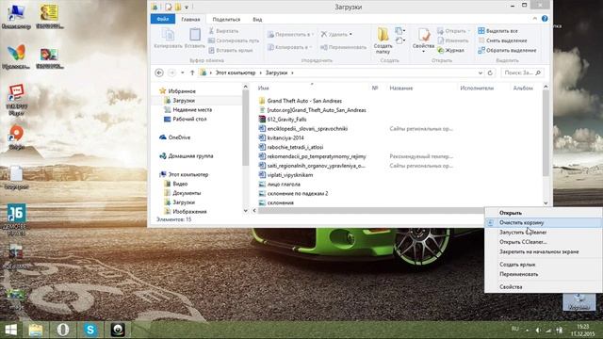
Task: Click Copy path in the ribbon
Action: (x=234, y=40)
